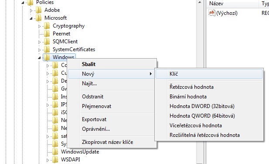Click Odstranit in context menu

click(x=92, y=97)
